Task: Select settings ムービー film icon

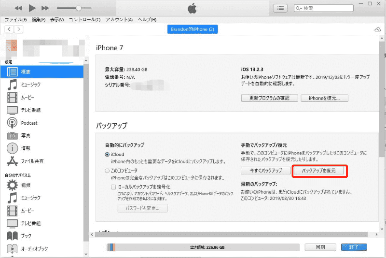Action: point(13,97)
